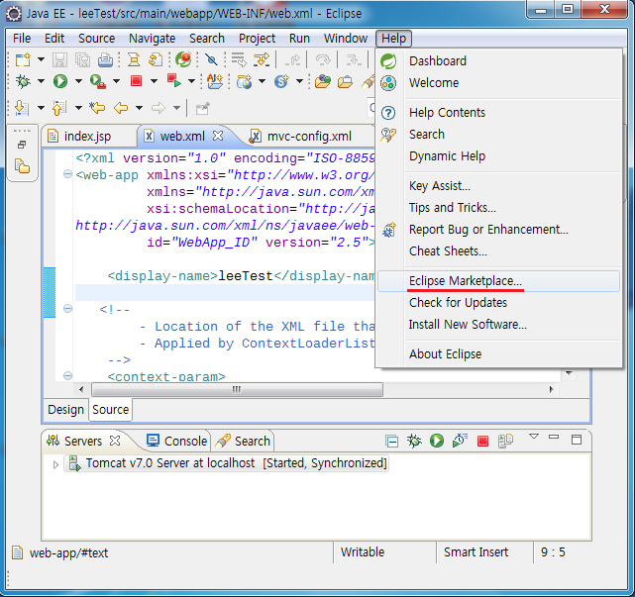Open the dropdown beside the Spring S icon
Viewport: 635px width, 597px height.
pyautogui.click(x=299, y=81)
